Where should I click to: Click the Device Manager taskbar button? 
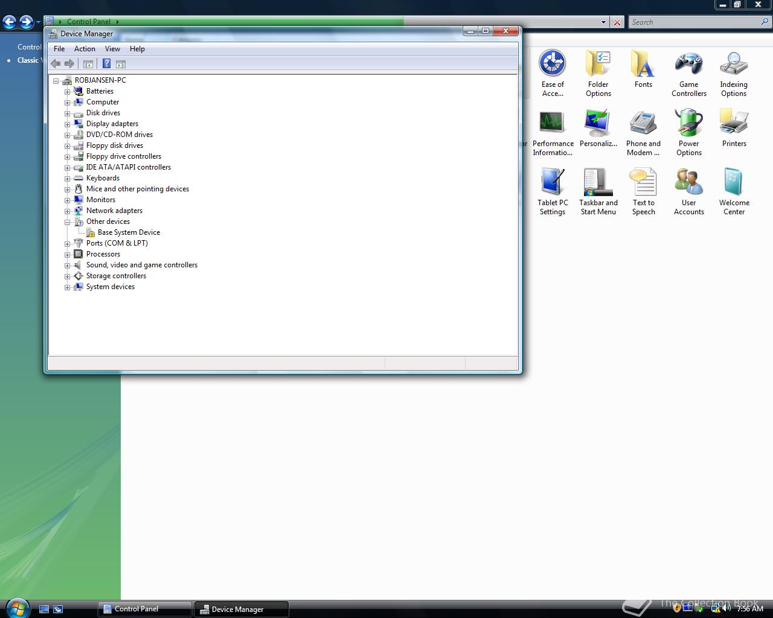coord(242,609)
